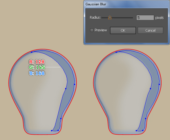The height and width of the screenshot is (140, 170).
Task: Click OK in the Gaussian Blur dialog
Action: click(123, 30)
